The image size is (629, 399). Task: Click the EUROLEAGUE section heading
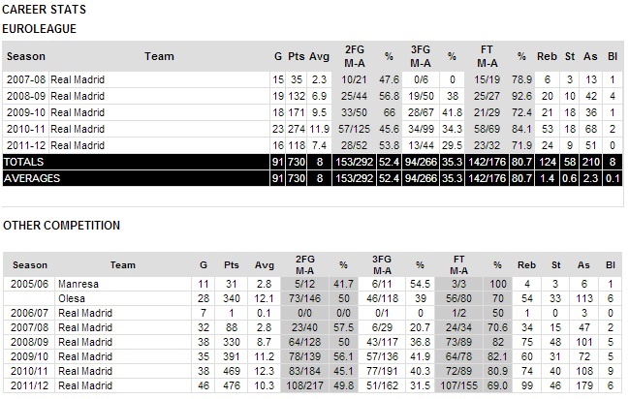click(40, 29)
